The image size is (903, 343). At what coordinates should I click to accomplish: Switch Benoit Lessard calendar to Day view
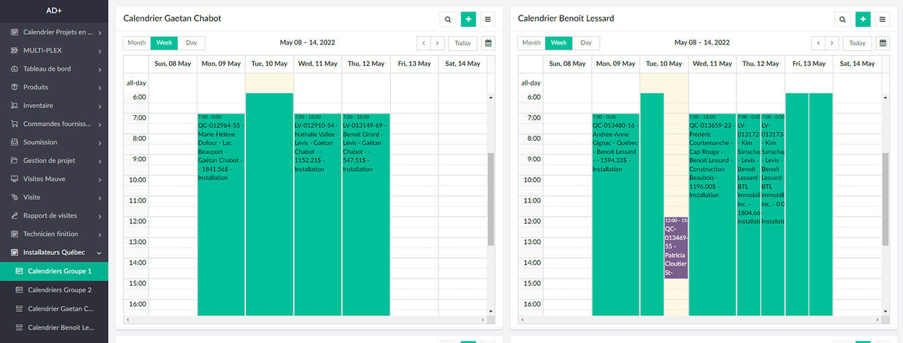coord(586,43)
